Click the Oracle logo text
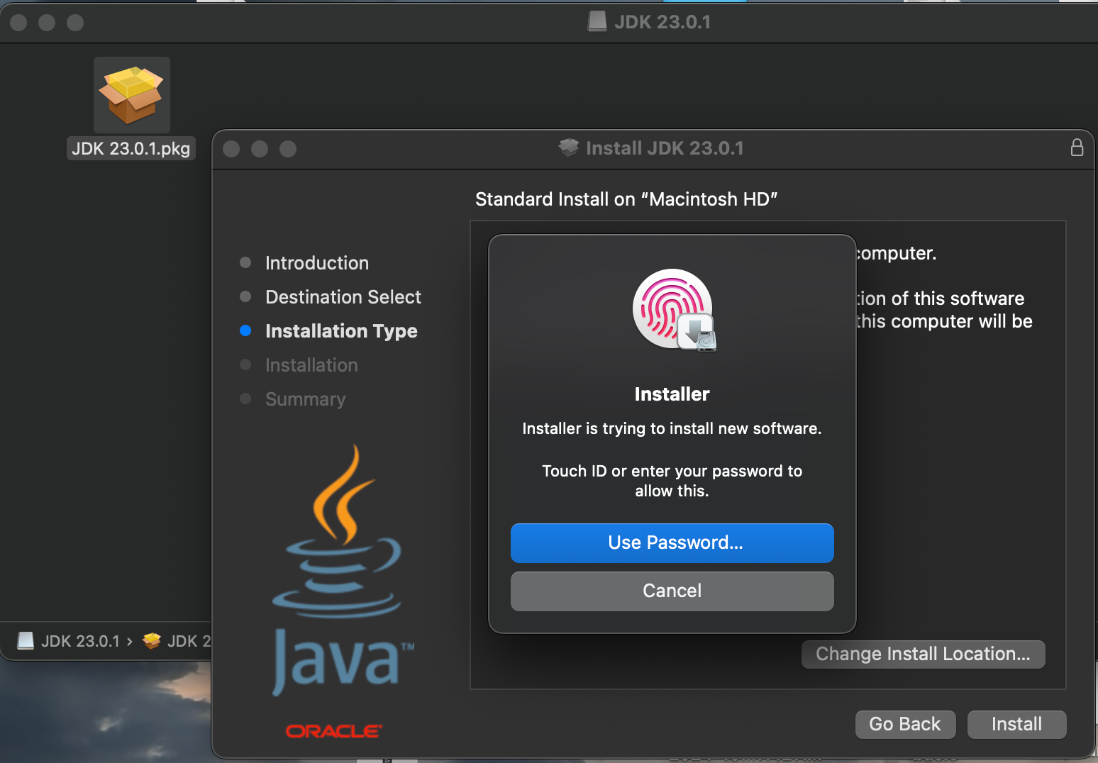 [334, 731]
